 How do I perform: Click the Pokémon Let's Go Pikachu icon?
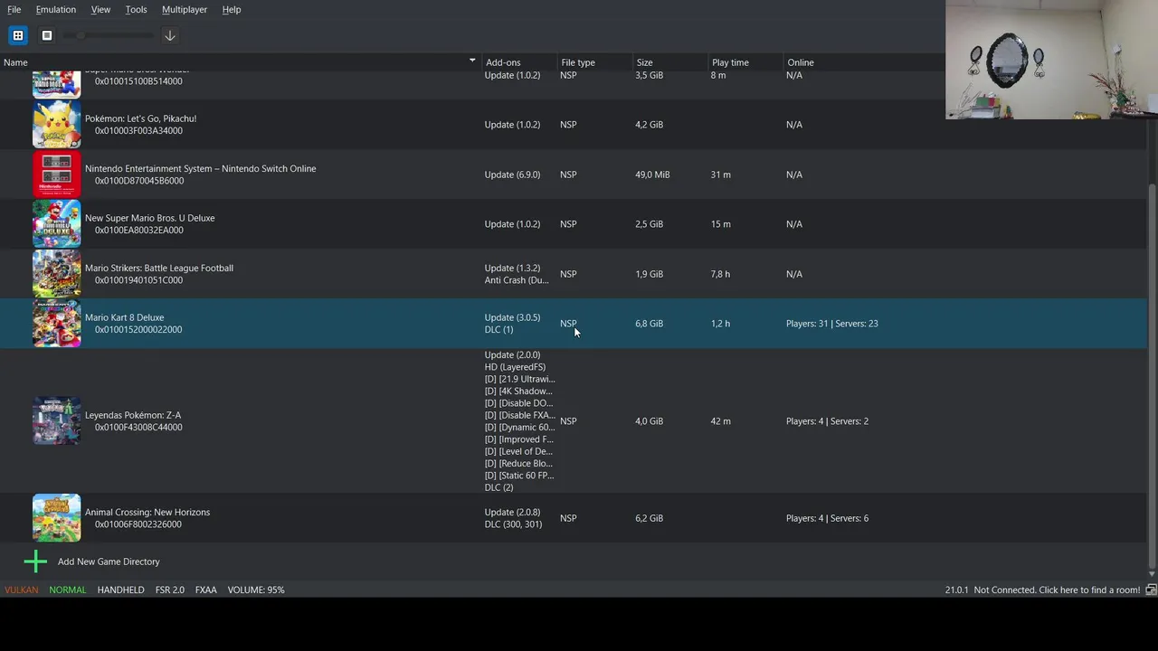tap(56, 125)
